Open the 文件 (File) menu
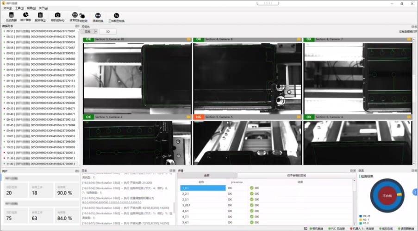This screenshot has height=231, width=418. point(7,8)
